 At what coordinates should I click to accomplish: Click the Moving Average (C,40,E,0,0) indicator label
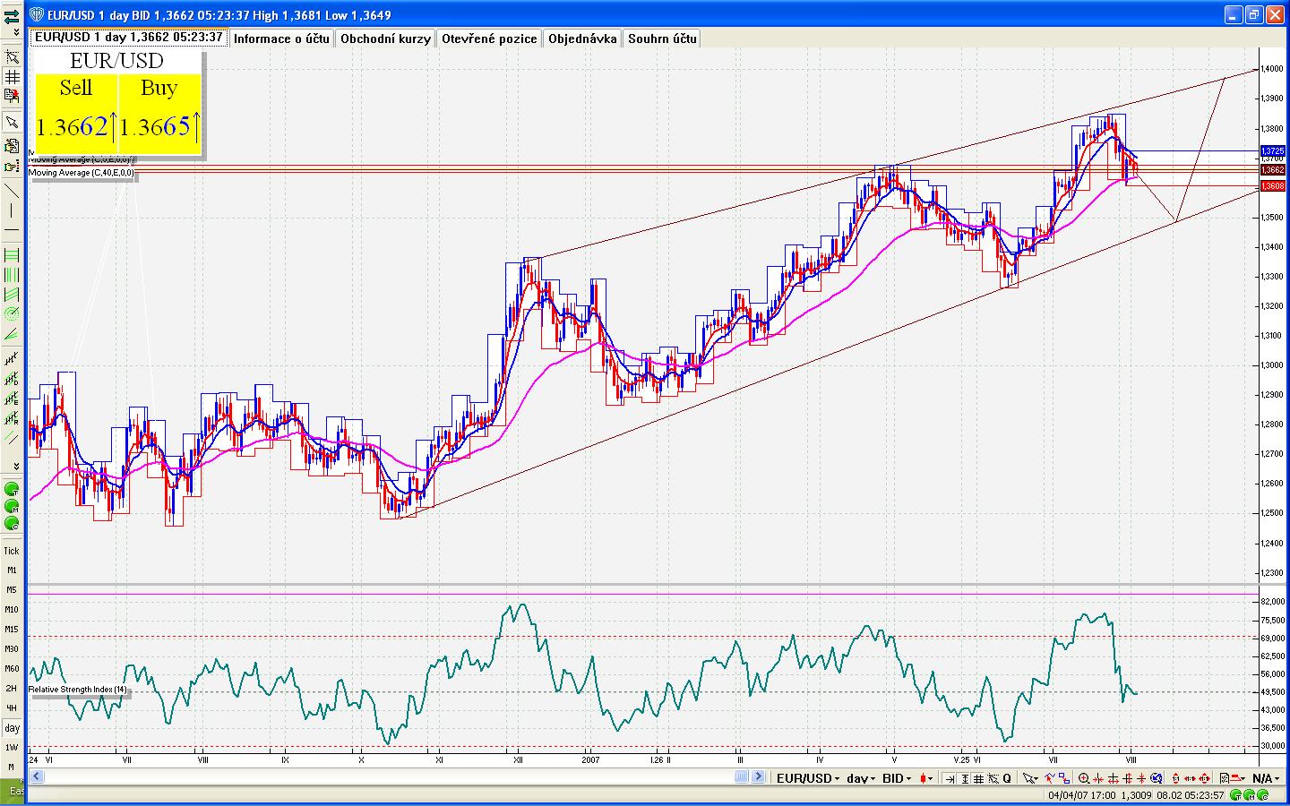82,173
